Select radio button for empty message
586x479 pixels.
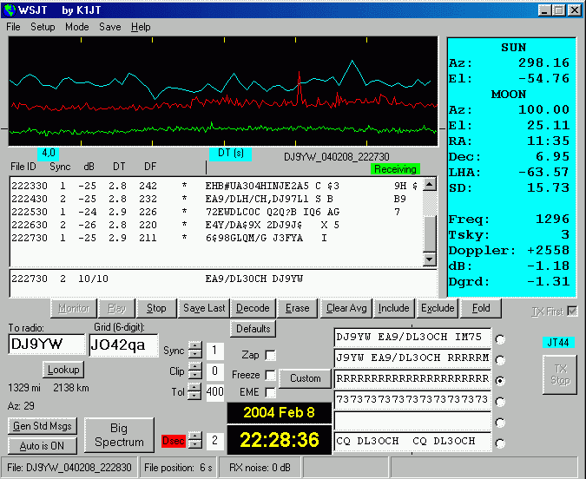[x=500, y=423]
